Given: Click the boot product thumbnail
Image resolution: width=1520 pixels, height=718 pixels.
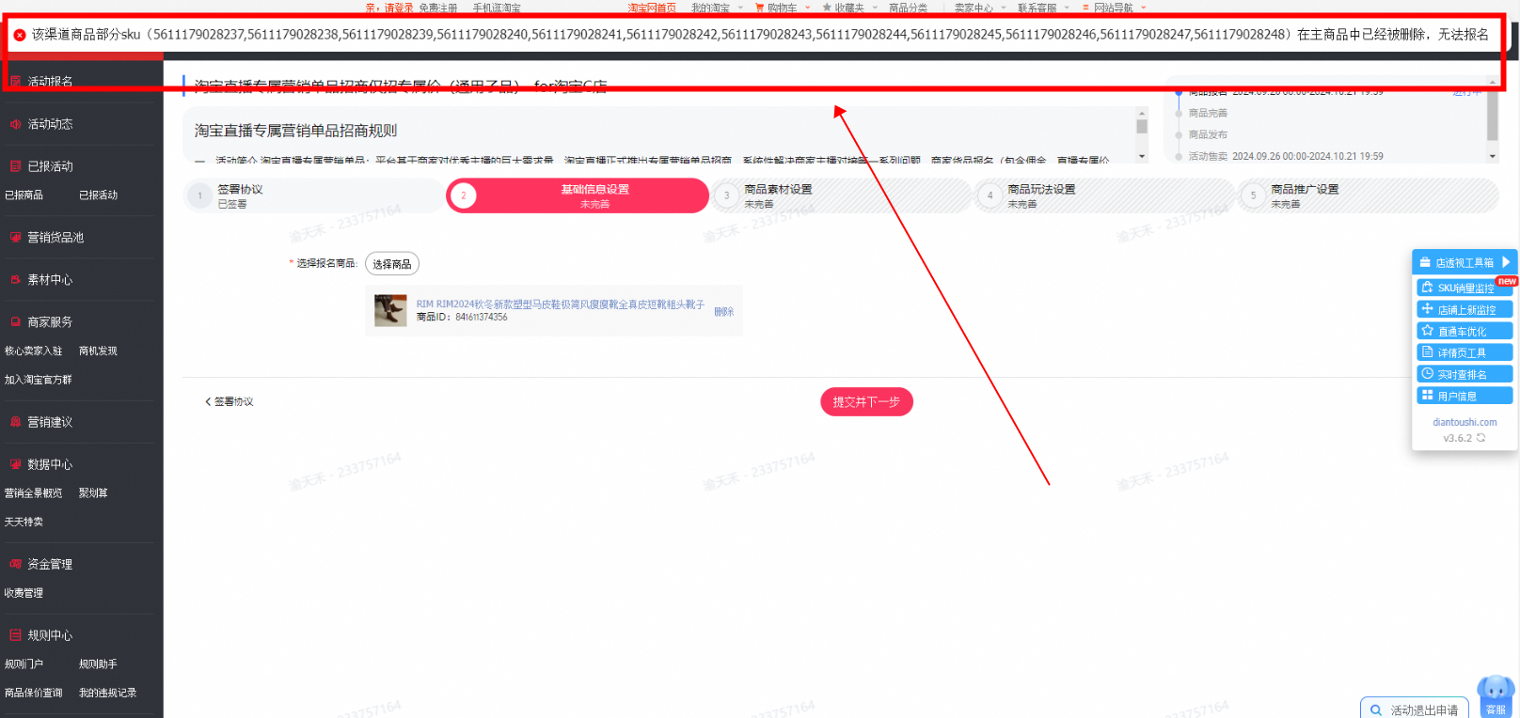Looking at the screenshot, I should (390, 310).
